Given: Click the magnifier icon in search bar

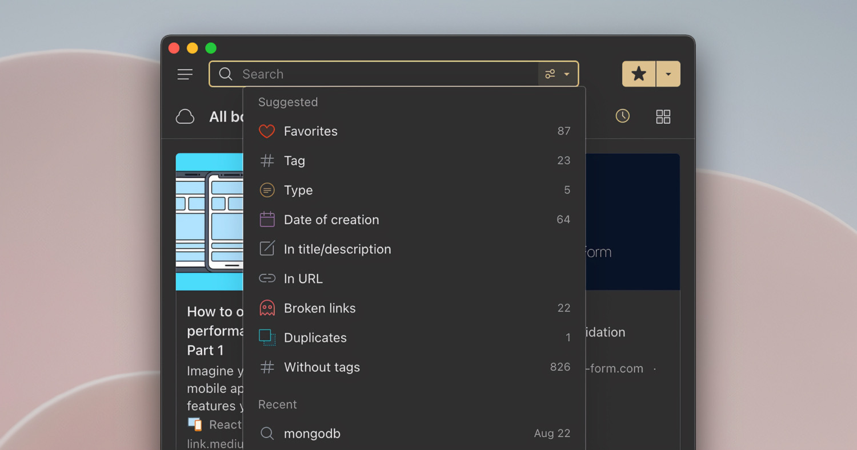Looking at the screenshot, I should tap(226, 74).
